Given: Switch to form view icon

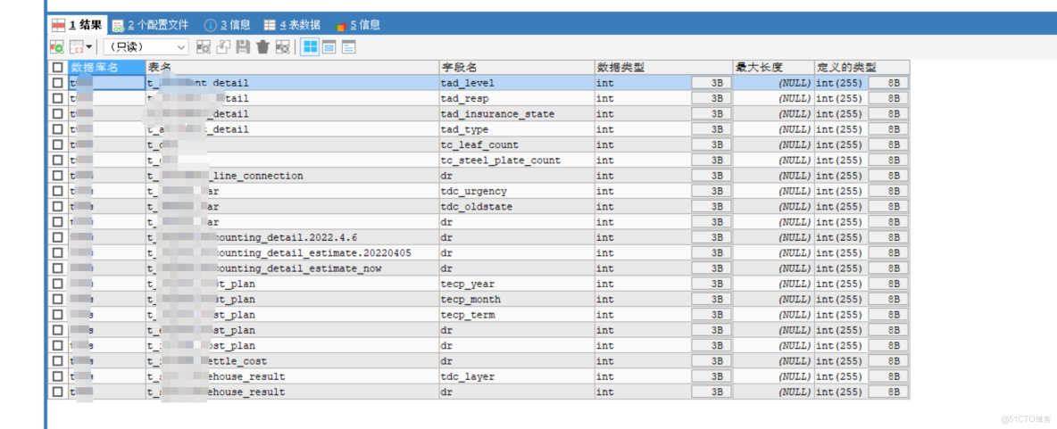Looking at the screenshot, I should coord(329,47).
